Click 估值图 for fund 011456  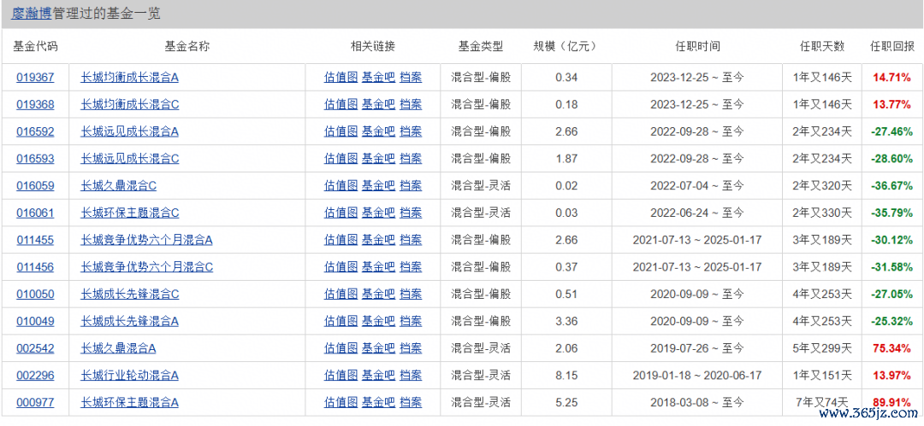pos(341,266)
